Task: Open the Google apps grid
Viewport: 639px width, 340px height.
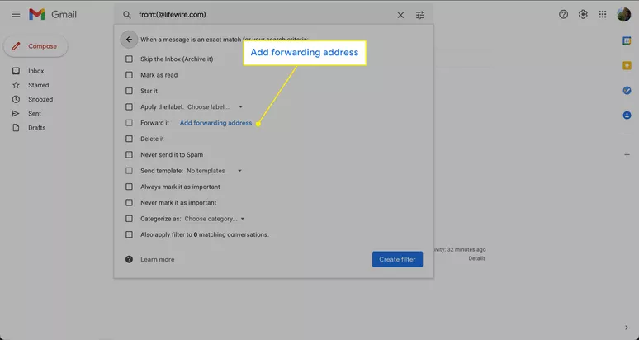Action: click(x=603, y=14)
